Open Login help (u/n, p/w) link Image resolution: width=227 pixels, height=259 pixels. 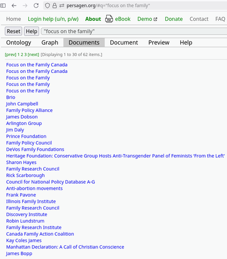pos(53,19)
